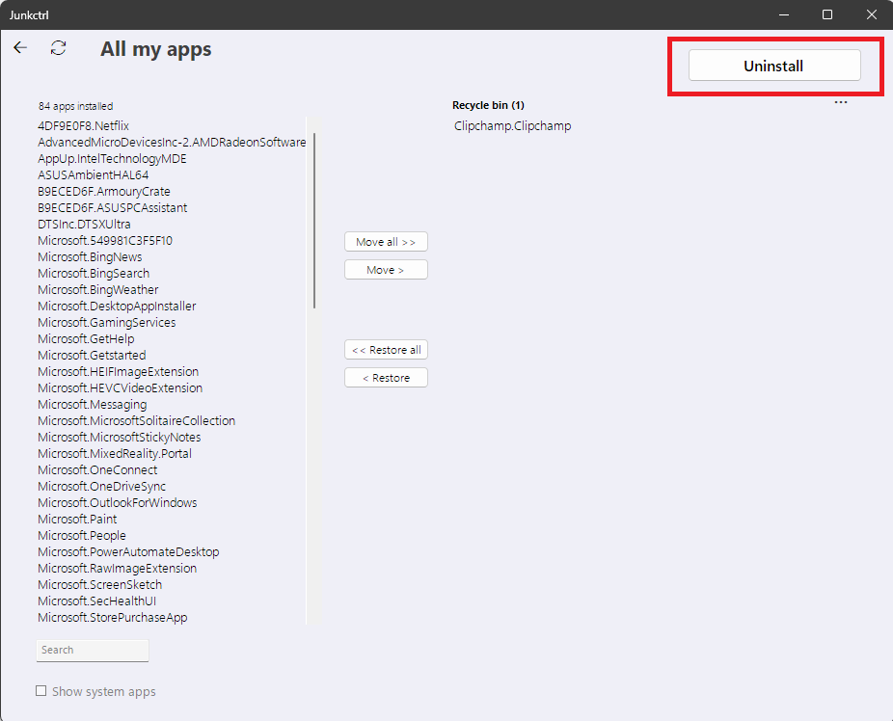Click the Move > button
The image size is (893, 721).
386,270
